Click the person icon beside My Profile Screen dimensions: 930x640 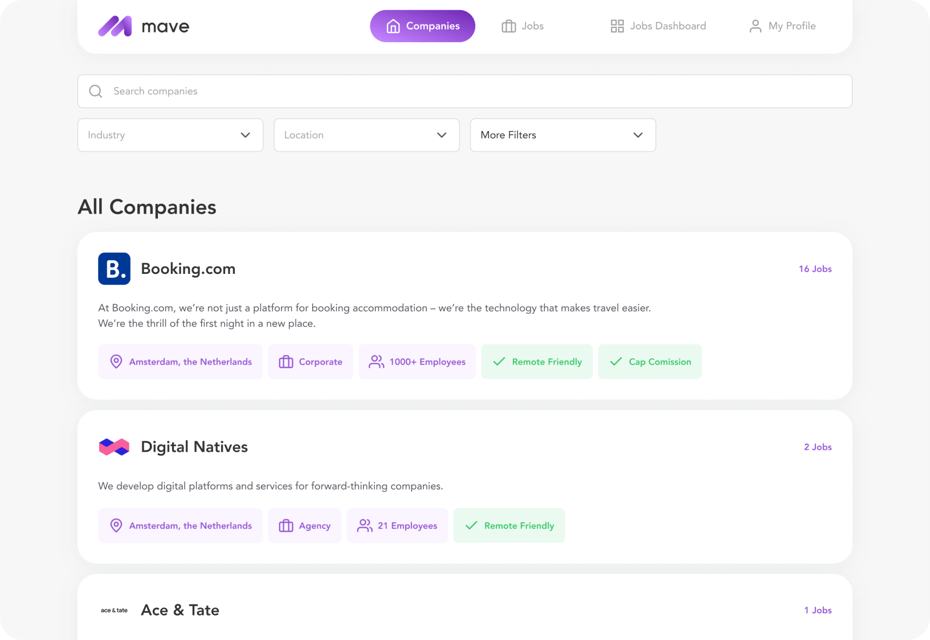coord(756,26)
